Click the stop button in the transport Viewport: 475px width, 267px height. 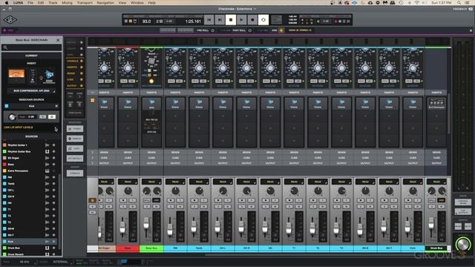coord(231,20)
